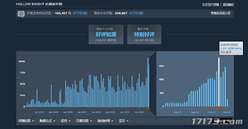Viewport: 248px width, 129px height.
Task: Click the globe speech bubble language icon
Action: (x=21, y=14)
